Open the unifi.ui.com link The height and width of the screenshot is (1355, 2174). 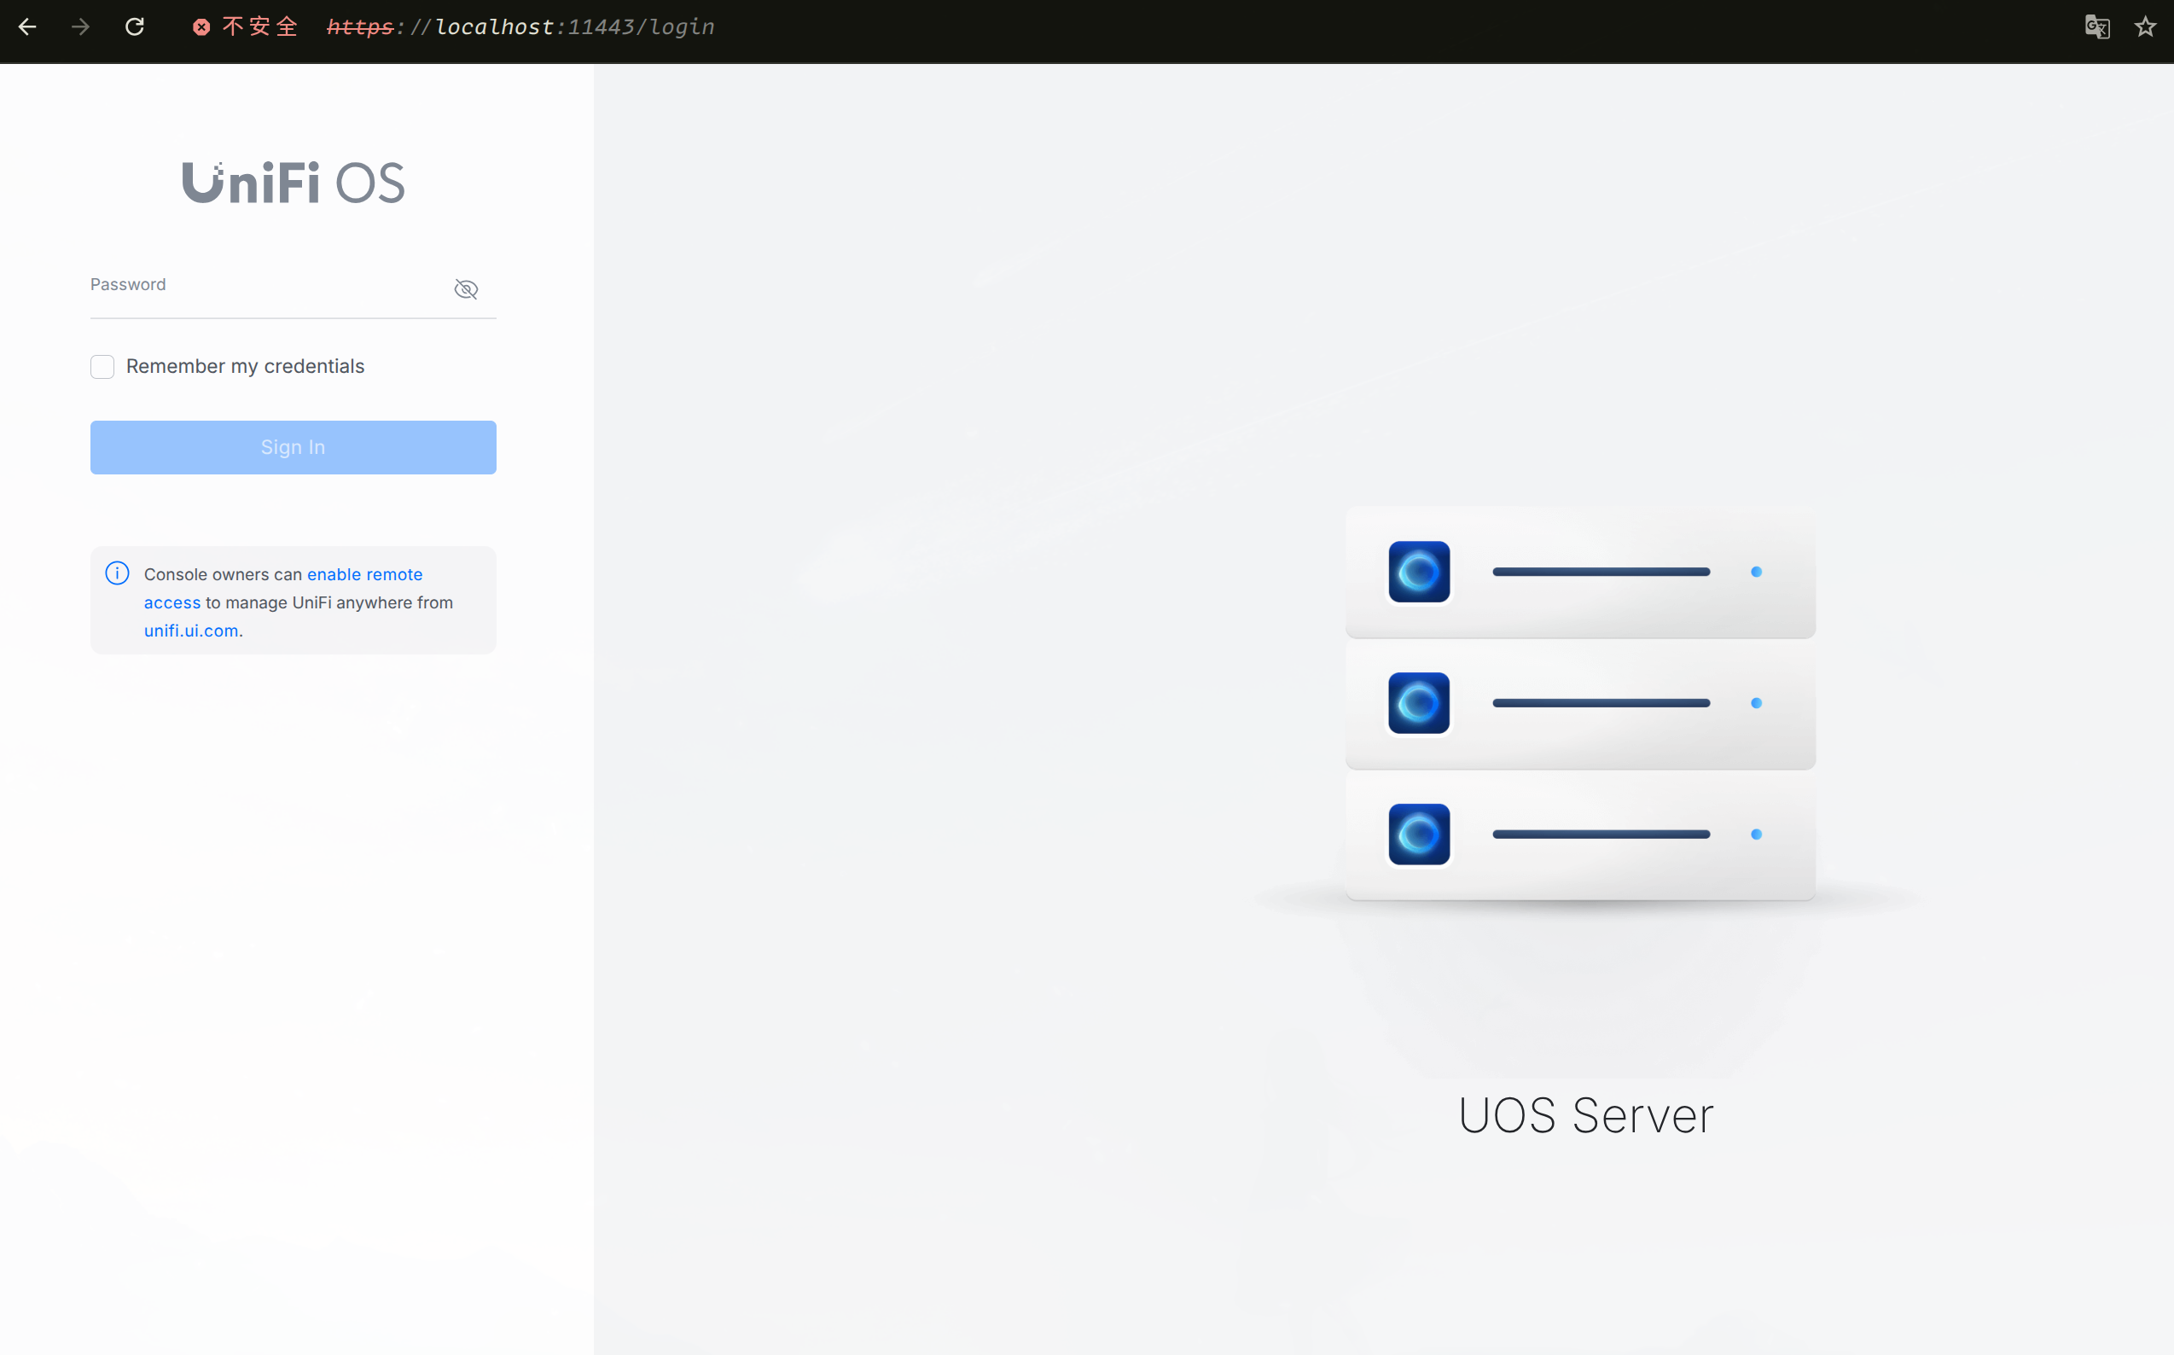tap(191, 631)
